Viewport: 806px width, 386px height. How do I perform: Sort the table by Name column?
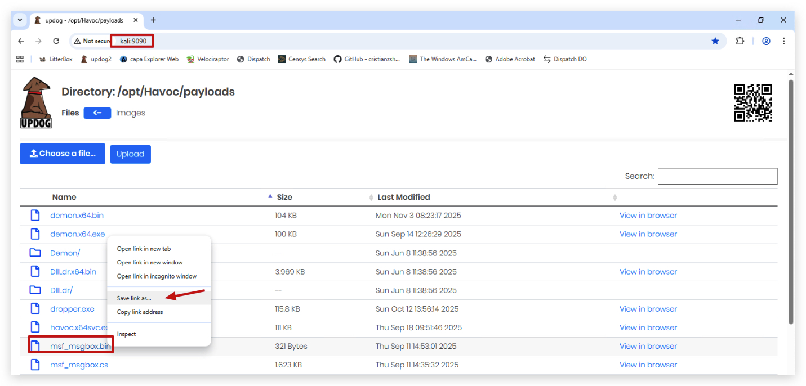click(x=64, y=197)
